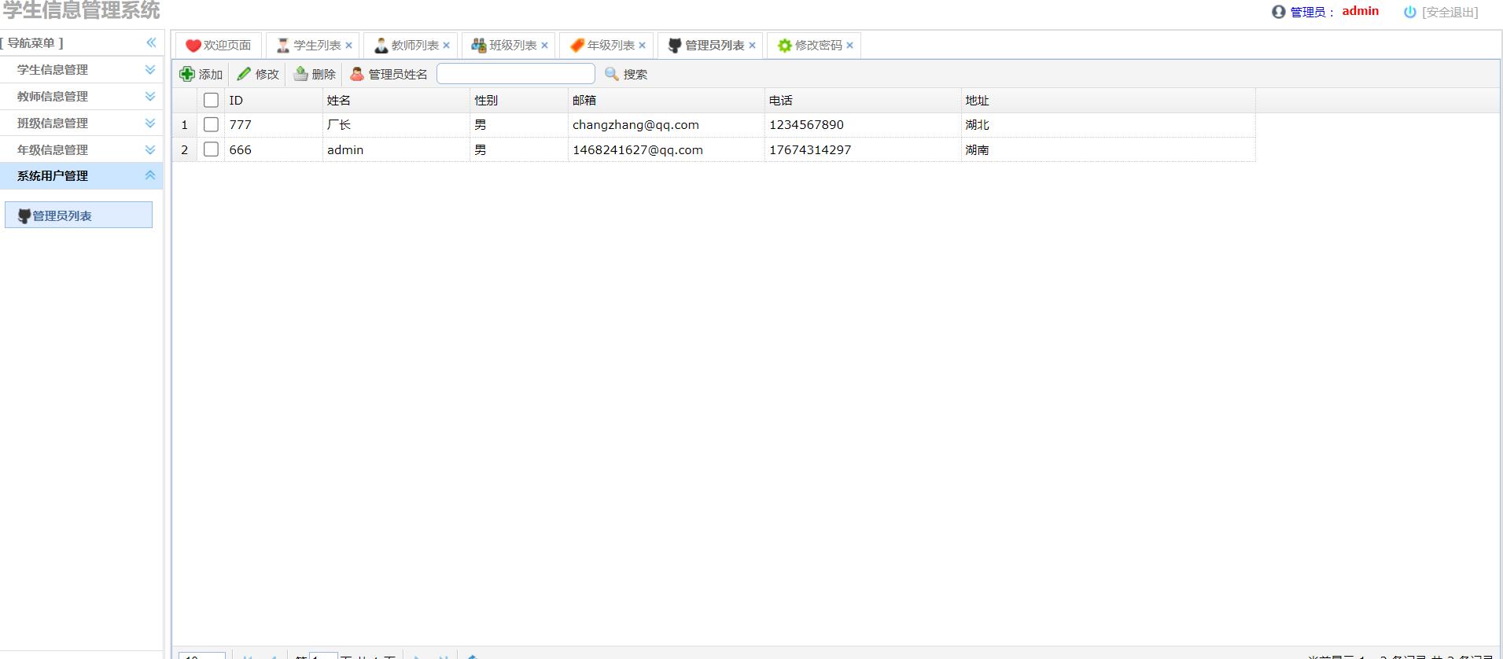
Task: Click the address cell 湖南
Action: (1108, 150)
